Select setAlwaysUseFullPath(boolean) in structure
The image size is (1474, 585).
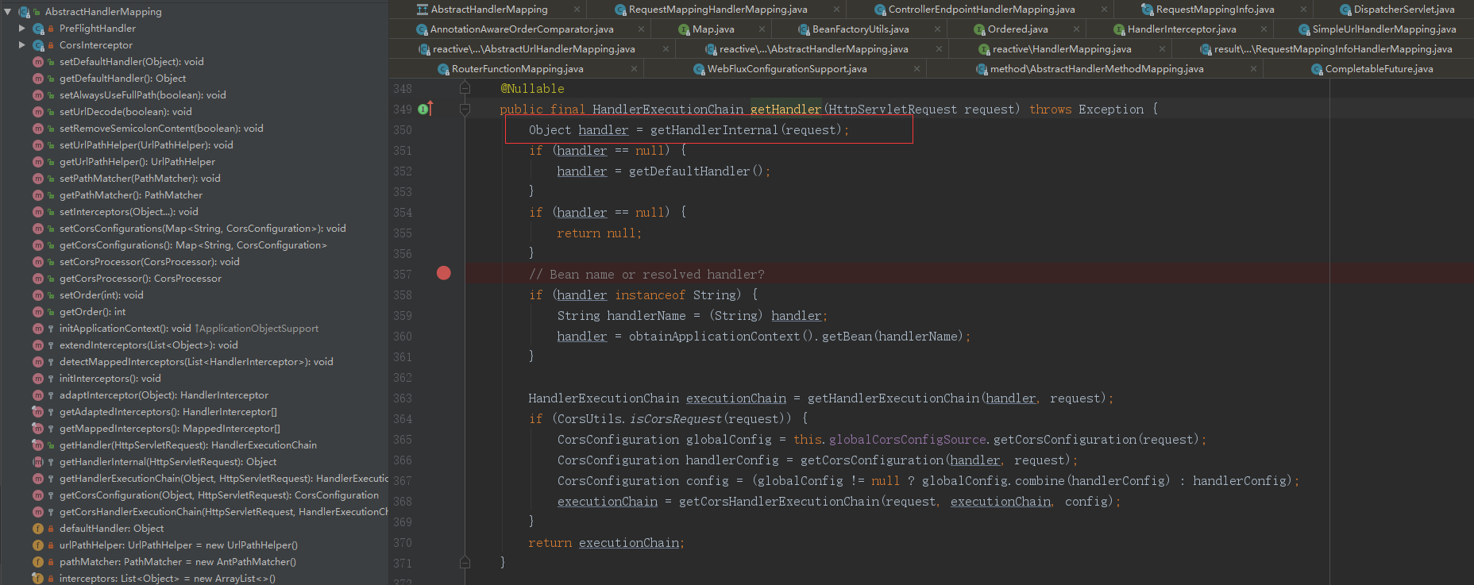143,95
